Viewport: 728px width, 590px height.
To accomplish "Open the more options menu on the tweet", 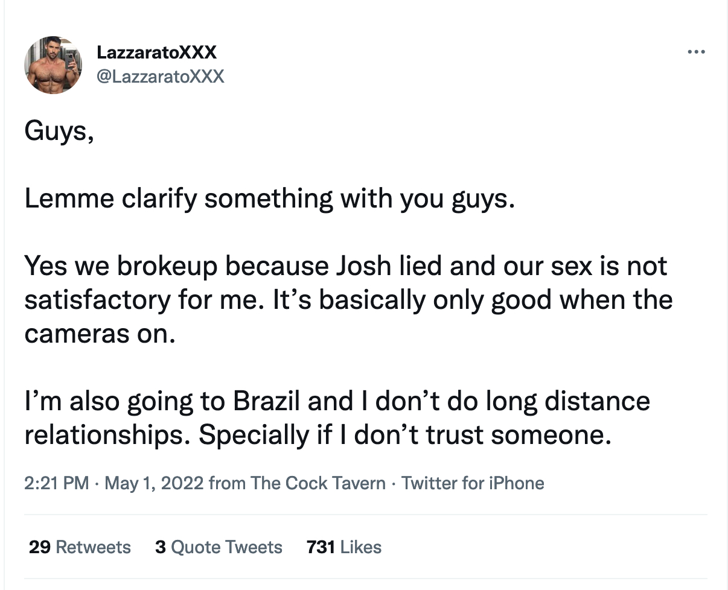I will coord(697,52).
